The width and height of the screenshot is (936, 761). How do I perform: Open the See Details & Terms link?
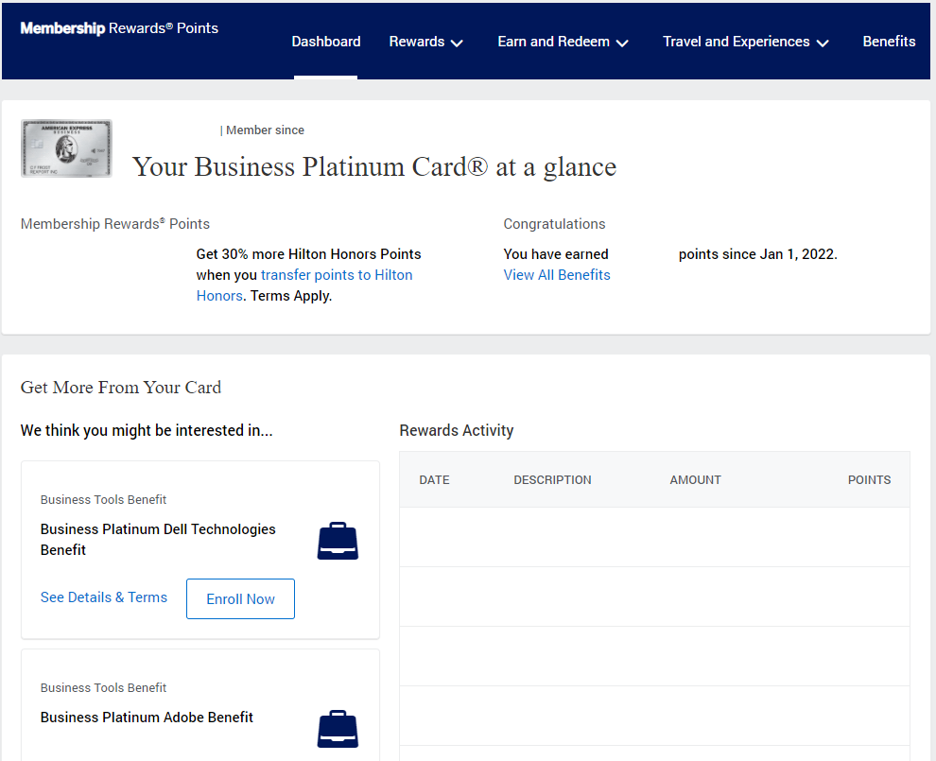[x=104, y=597]
